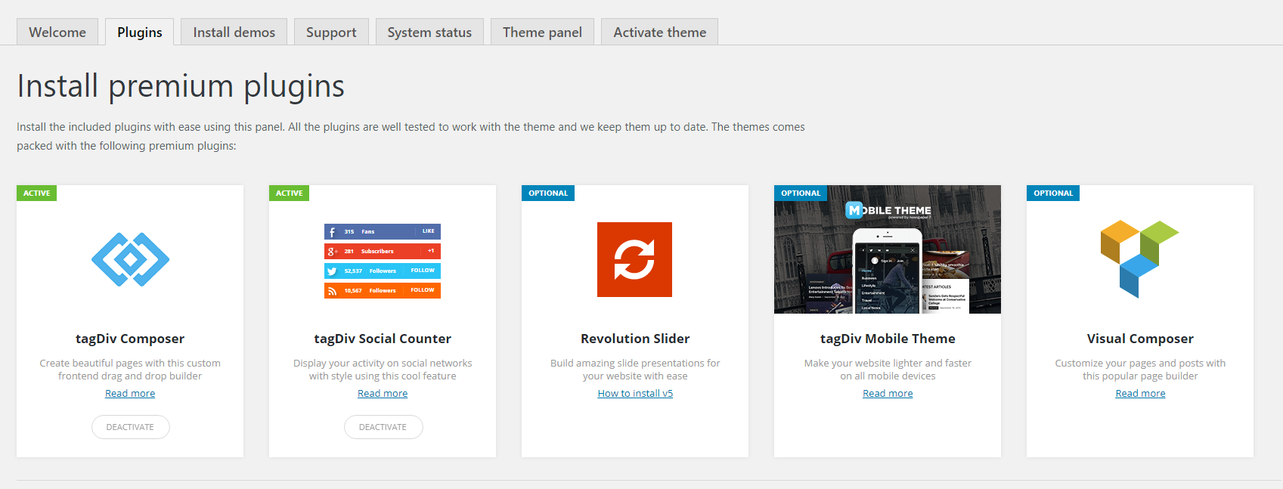Click the tagDiv Mobile Theme title
The image size is (1283, 489).
point(888,339)
